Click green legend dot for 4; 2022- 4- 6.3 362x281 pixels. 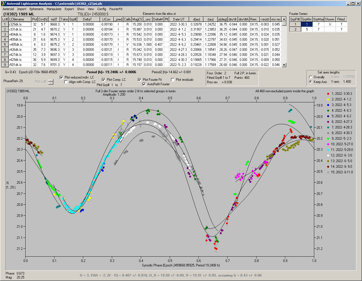tap(328, 110)
